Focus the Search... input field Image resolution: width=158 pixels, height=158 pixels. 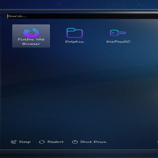[x=82, y=16]
